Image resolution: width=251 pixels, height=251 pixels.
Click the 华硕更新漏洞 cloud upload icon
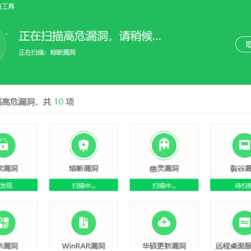click(164, 223)
